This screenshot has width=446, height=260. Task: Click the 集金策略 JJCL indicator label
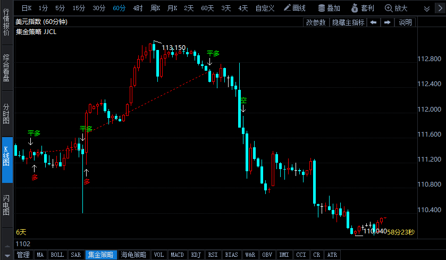[x=36, y=31]
